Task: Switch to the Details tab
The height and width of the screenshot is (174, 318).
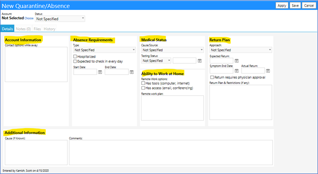Action: coord(7,29)
